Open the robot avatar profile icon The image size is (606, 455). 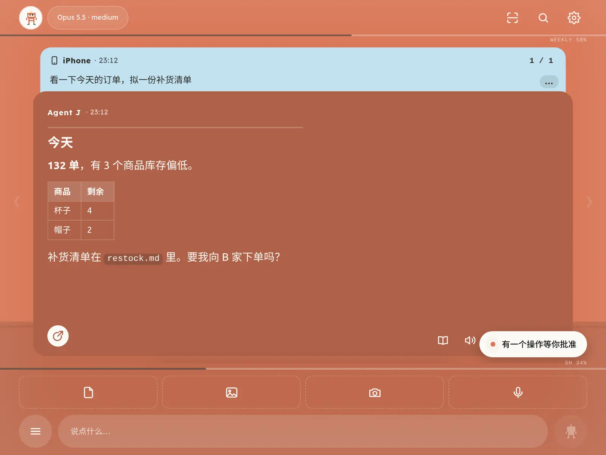(31, 18)
